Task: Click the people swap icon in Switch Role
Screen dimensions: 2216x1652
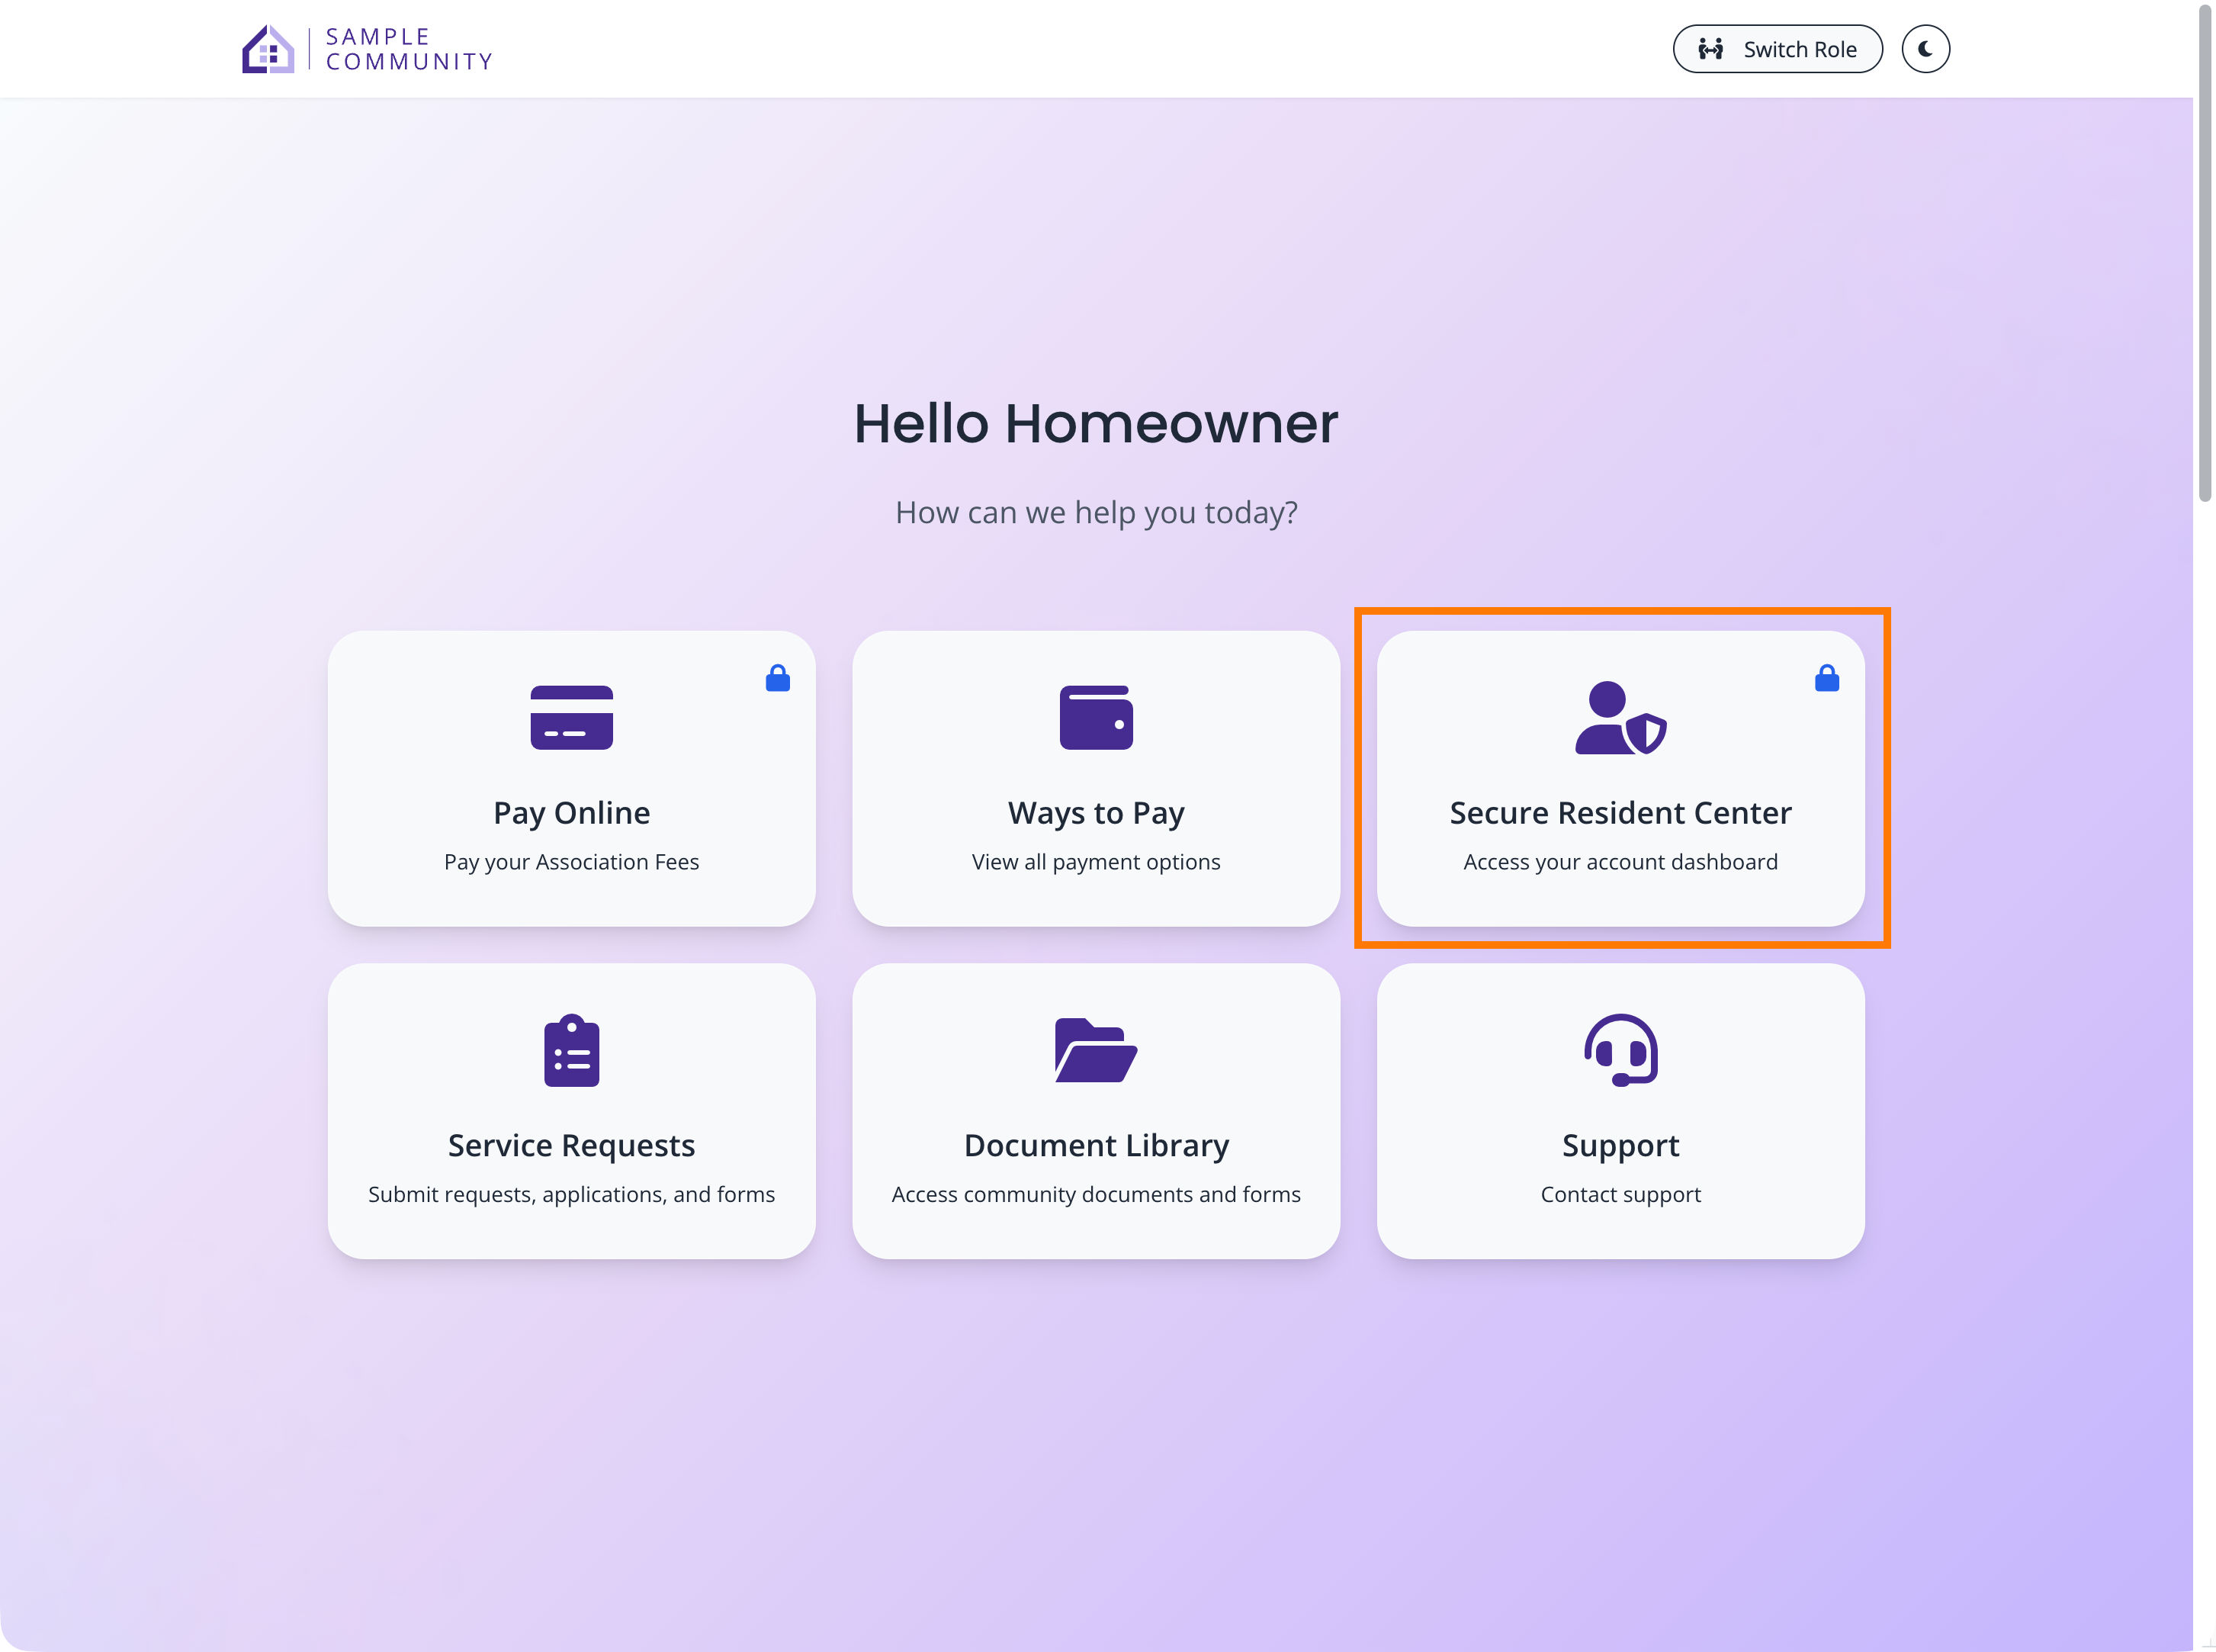Action: coord(1710,49)
